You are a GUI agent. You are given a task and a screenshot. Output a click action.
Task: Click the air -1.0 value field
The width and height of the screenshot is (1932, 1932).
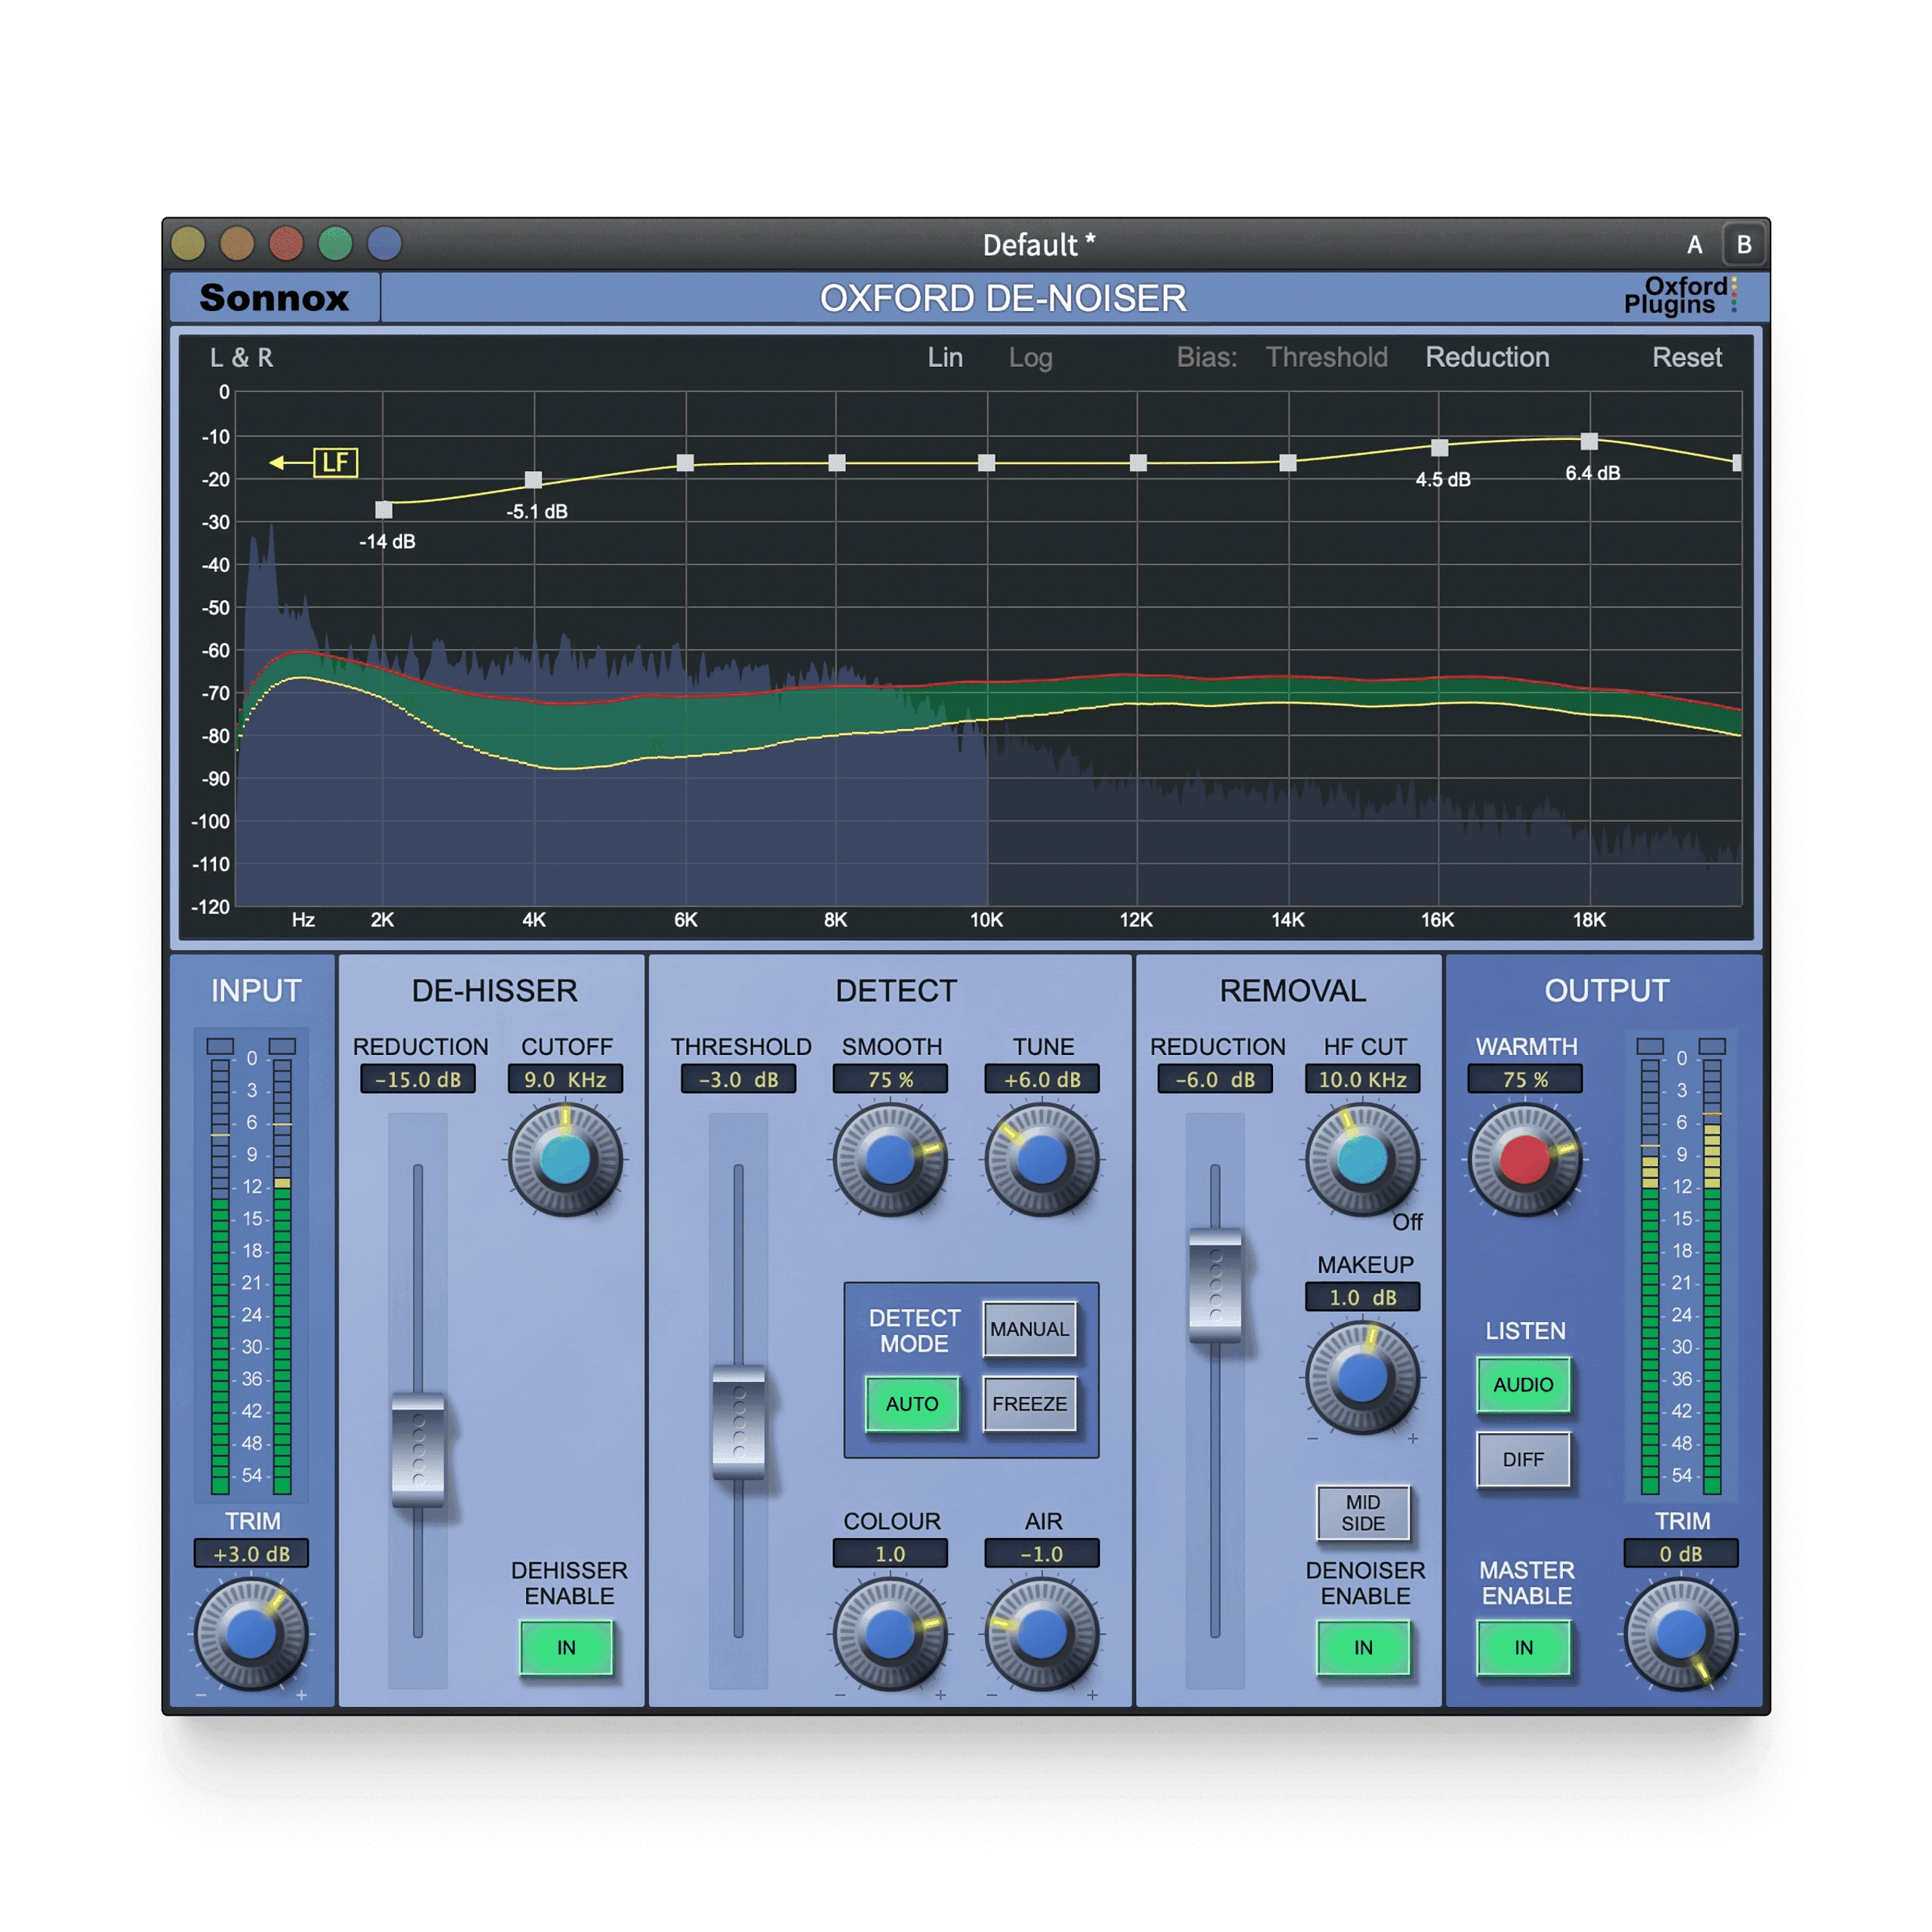pos(1042,1553)
